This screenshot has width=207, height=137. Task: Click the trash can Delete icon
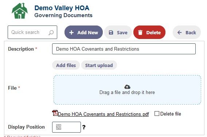(x=140, y=32)
